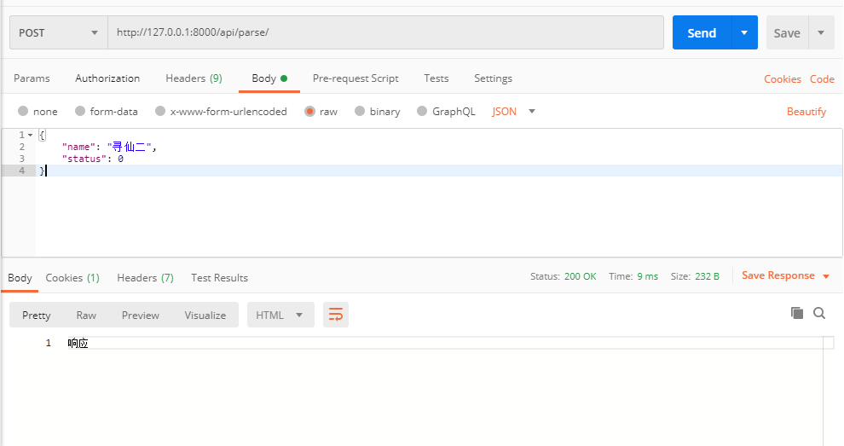
Task: Open the POST method dropdown
Action: click(x=59, y=33)
